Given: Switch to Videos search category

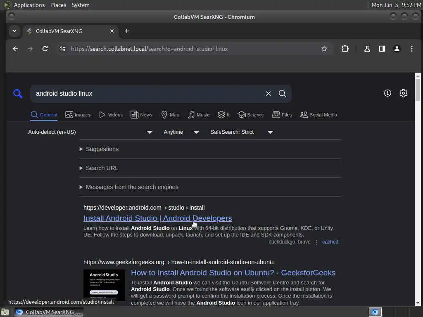Looking at the screenshot, I should 111,115.
